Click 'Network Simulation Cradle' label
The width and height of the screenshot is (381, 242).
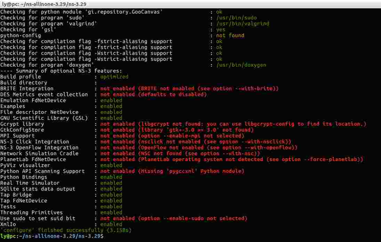pyautogui.click(x=39, y=153)
